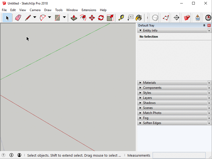The height and width of the screenshot is (159, 212).
Task: Choose the Move tool
Action: (x=92, y=18)
